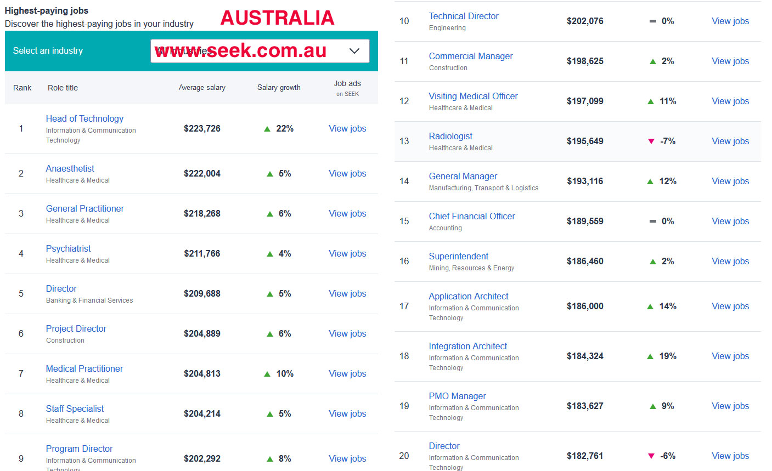Click the green up arrow beside 11%

tap(651, 101)
